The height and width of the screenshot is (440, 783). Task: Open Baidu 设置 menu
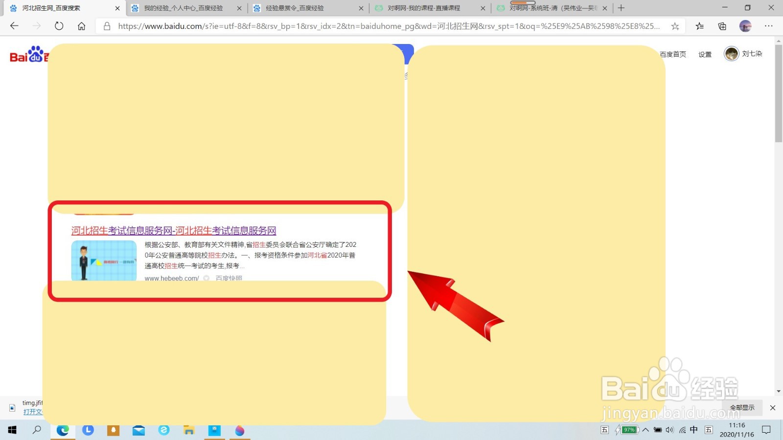(705, 54)
